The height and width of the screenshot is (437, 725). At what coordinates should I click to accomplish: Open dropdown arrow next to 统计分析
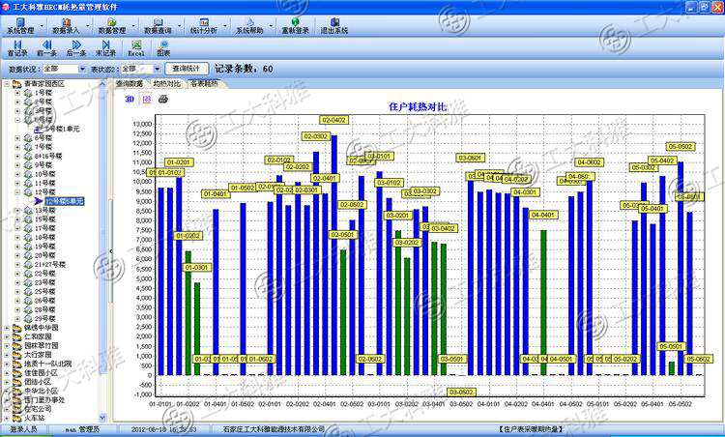225,26
